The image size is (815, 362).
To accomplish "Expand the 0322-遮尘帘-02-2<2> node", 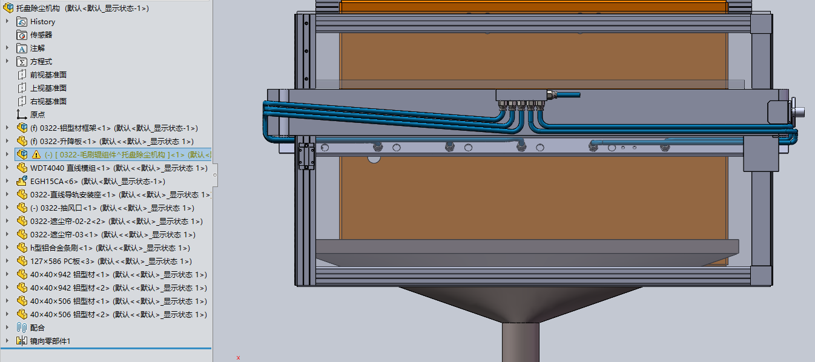I will (x=7, y=222).
